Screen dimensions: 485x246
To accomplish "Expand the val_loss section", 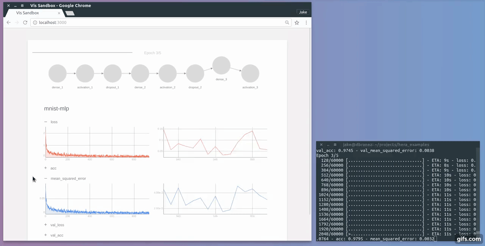I will coord(46,225).
